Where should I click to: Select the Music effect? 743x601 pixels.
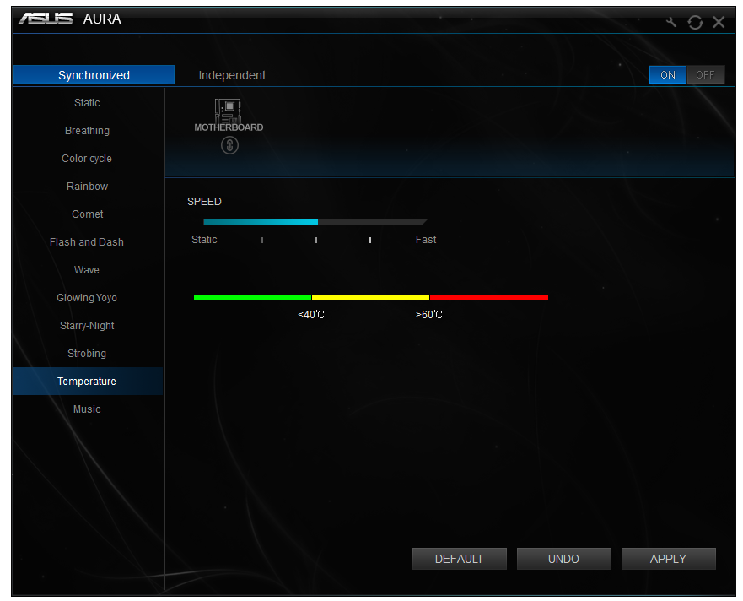tap(87, 409)
